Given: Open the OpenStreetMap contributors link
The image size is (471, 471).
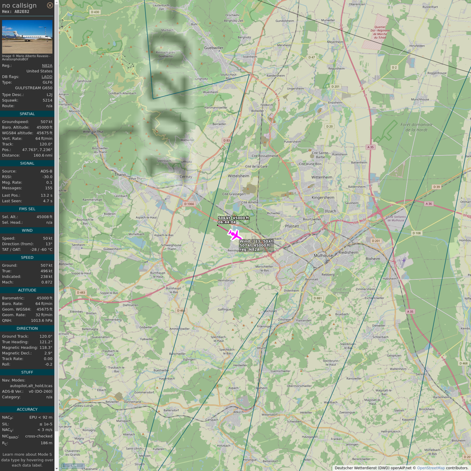Looking at the screenshot, I should click(x=431, y=468).
